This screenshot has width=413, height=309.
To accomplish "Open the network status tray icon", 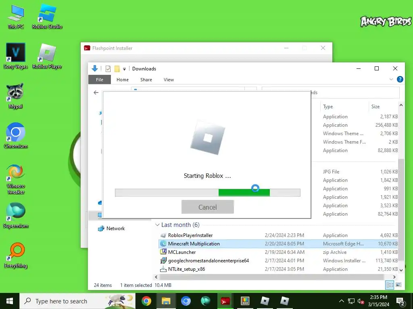I will 351,301.
